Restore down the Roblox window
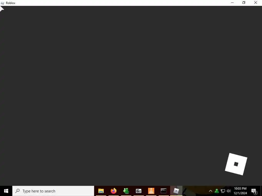Viewport: 262px width, 196px height. click(x=244, y=3)
